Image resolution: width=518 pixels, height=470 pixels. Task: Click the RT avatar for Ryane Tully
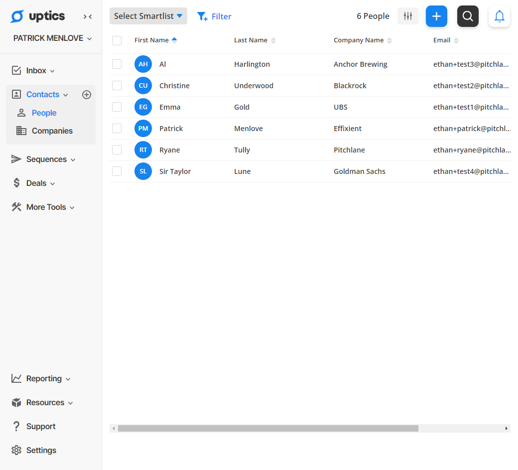(x=143, y=150)
